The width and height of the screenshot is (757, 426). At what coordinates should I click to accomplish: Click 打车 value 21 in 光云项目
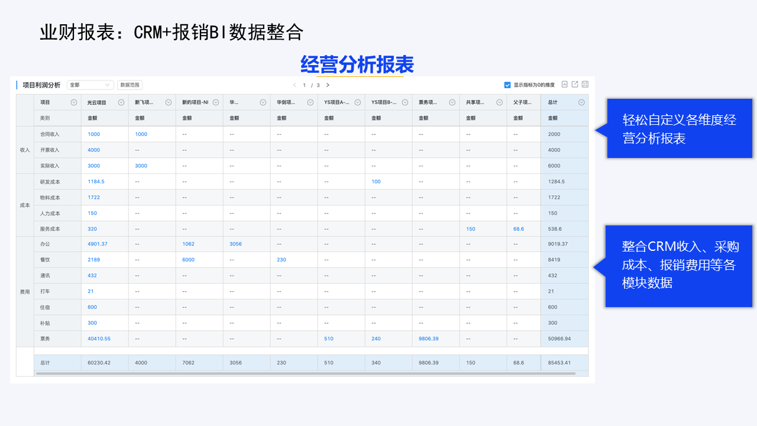pyautogui.click(x=90, y=291)
